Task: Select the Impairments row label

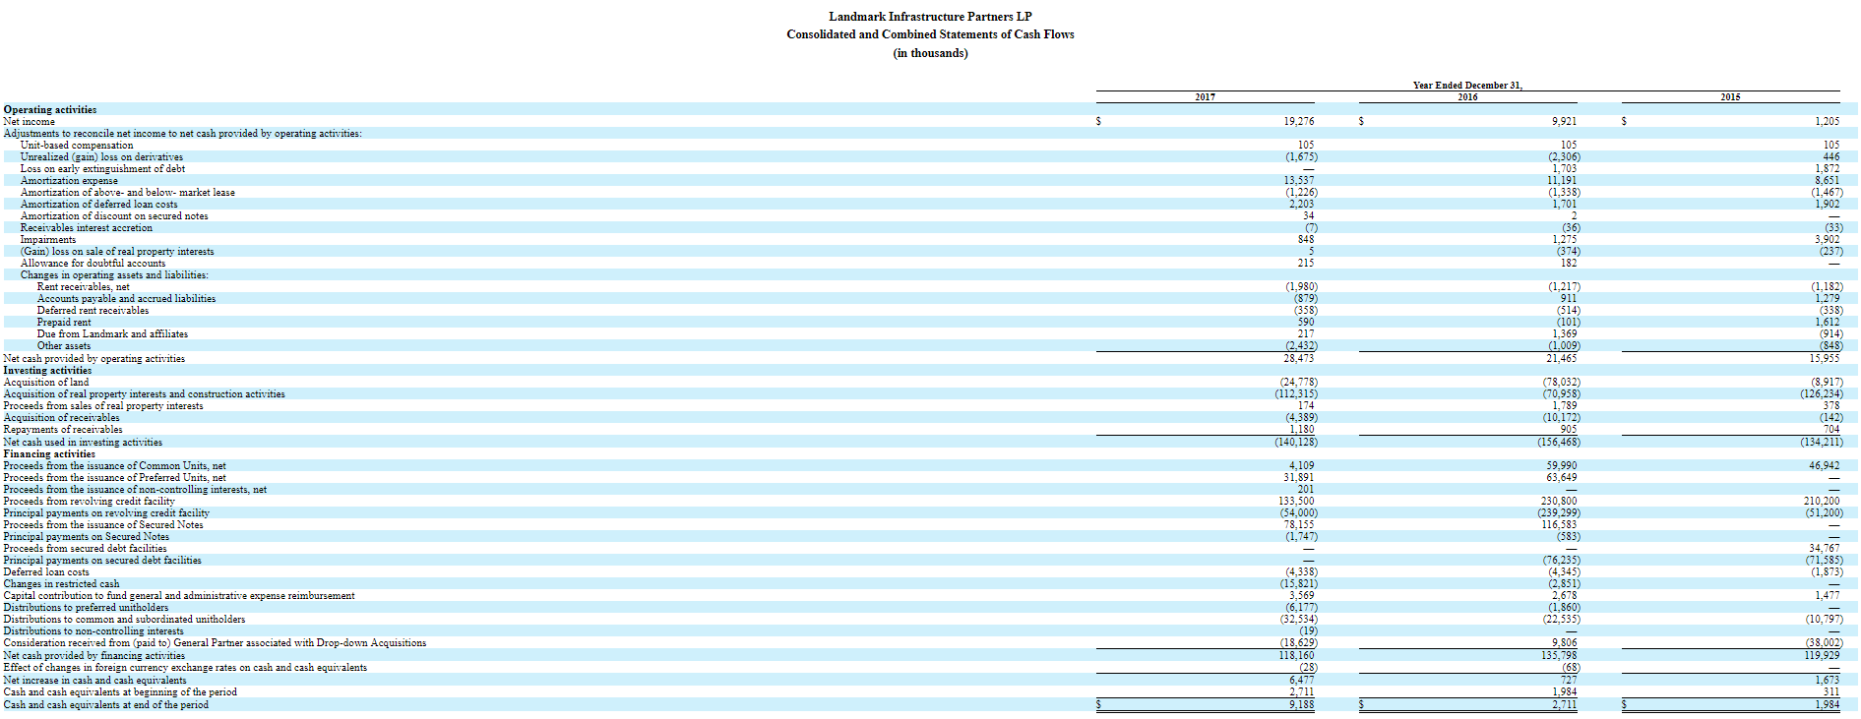Action: tap(48, 239)
